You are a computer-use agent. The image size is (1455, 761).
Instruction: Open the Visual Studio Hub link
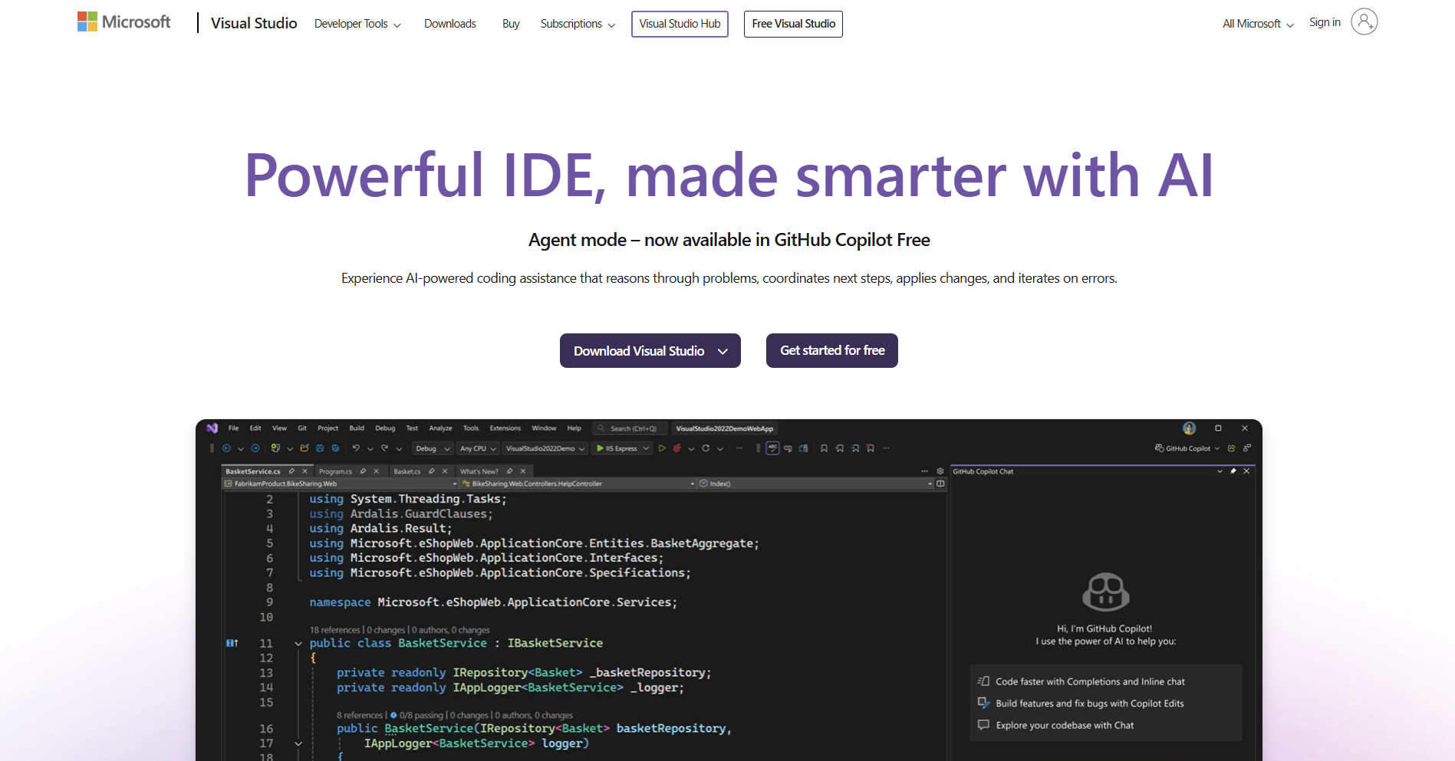click(680, 24)
